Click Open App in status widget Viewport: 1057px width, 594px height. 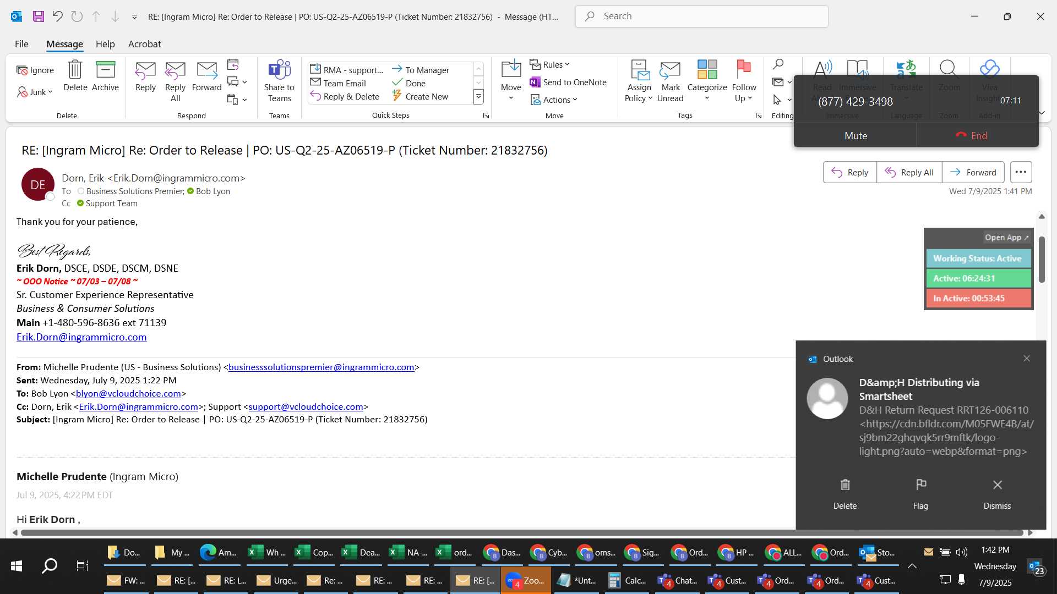tap(1006, 238)
